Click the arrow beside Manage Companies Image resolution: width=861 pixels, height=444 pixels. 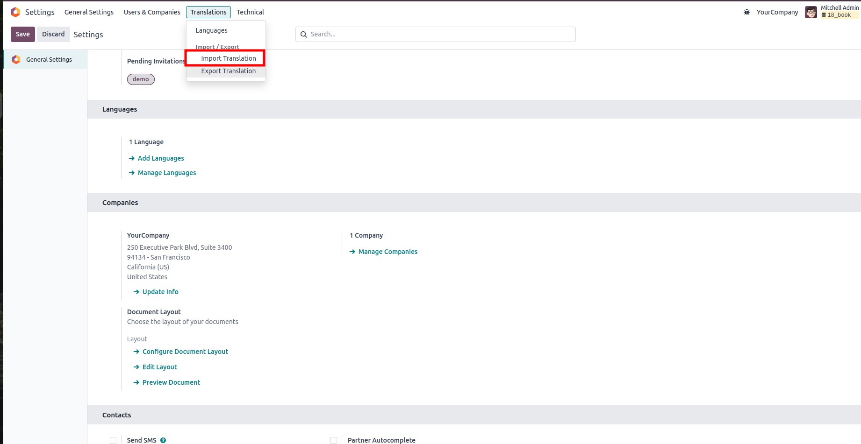[352, 252]
